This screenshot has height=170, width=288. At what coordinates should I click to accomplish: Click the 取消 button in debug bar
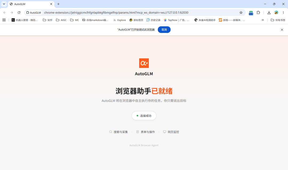(x=164, y=30)
